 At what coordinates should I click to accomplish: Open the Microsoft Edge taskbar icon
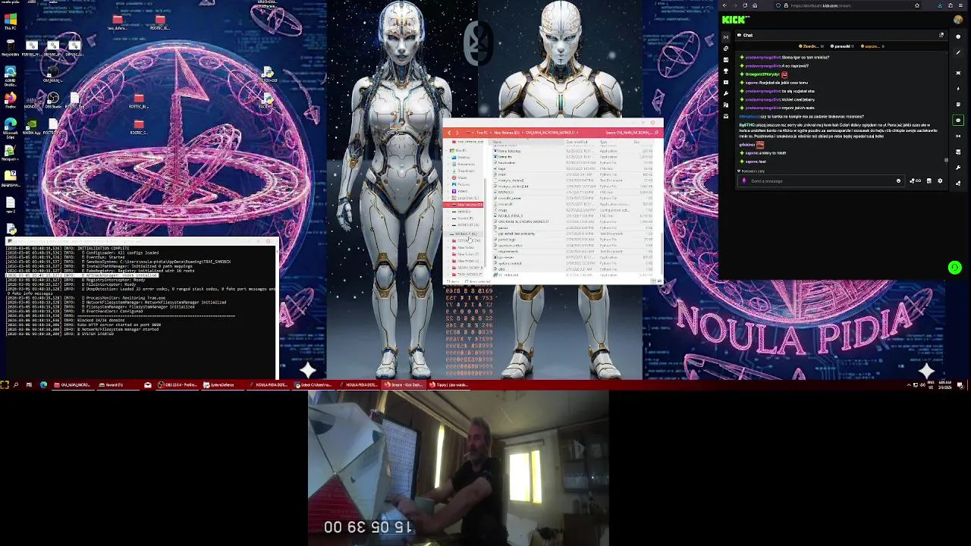[x=43, y=385]
